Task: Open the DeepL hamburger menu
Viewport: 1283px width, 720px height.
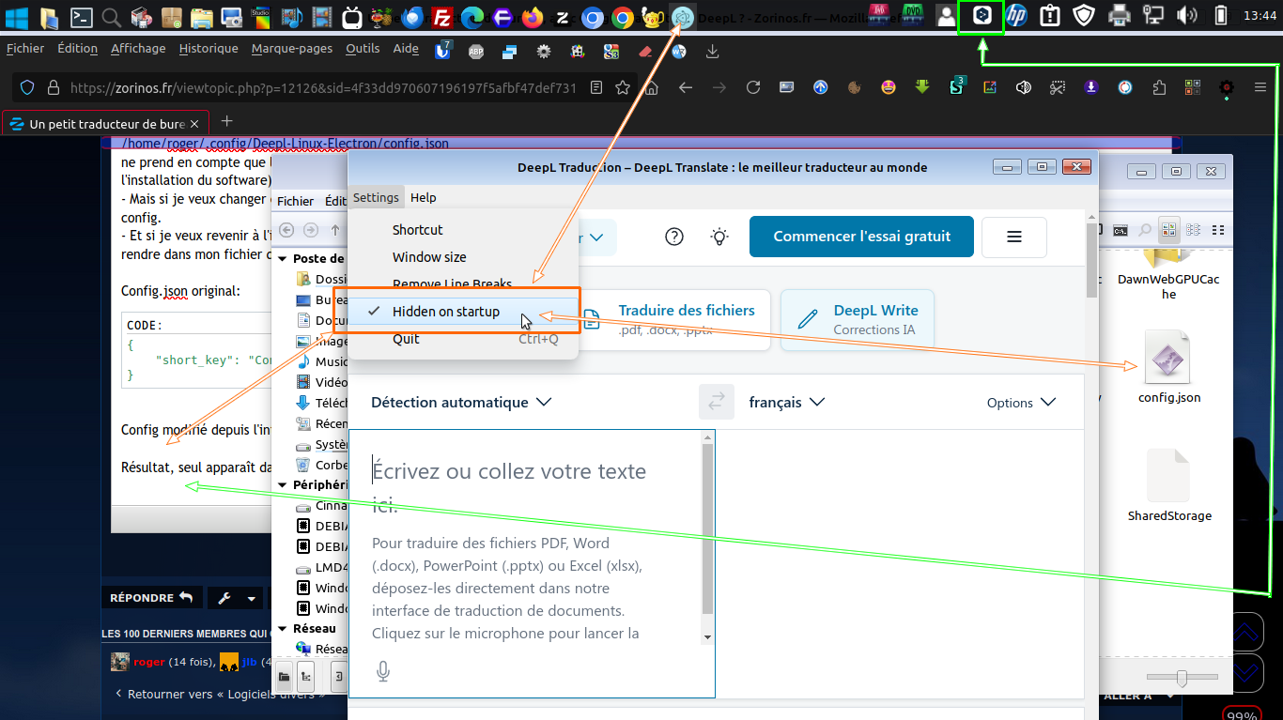Action: (1013, 237)
